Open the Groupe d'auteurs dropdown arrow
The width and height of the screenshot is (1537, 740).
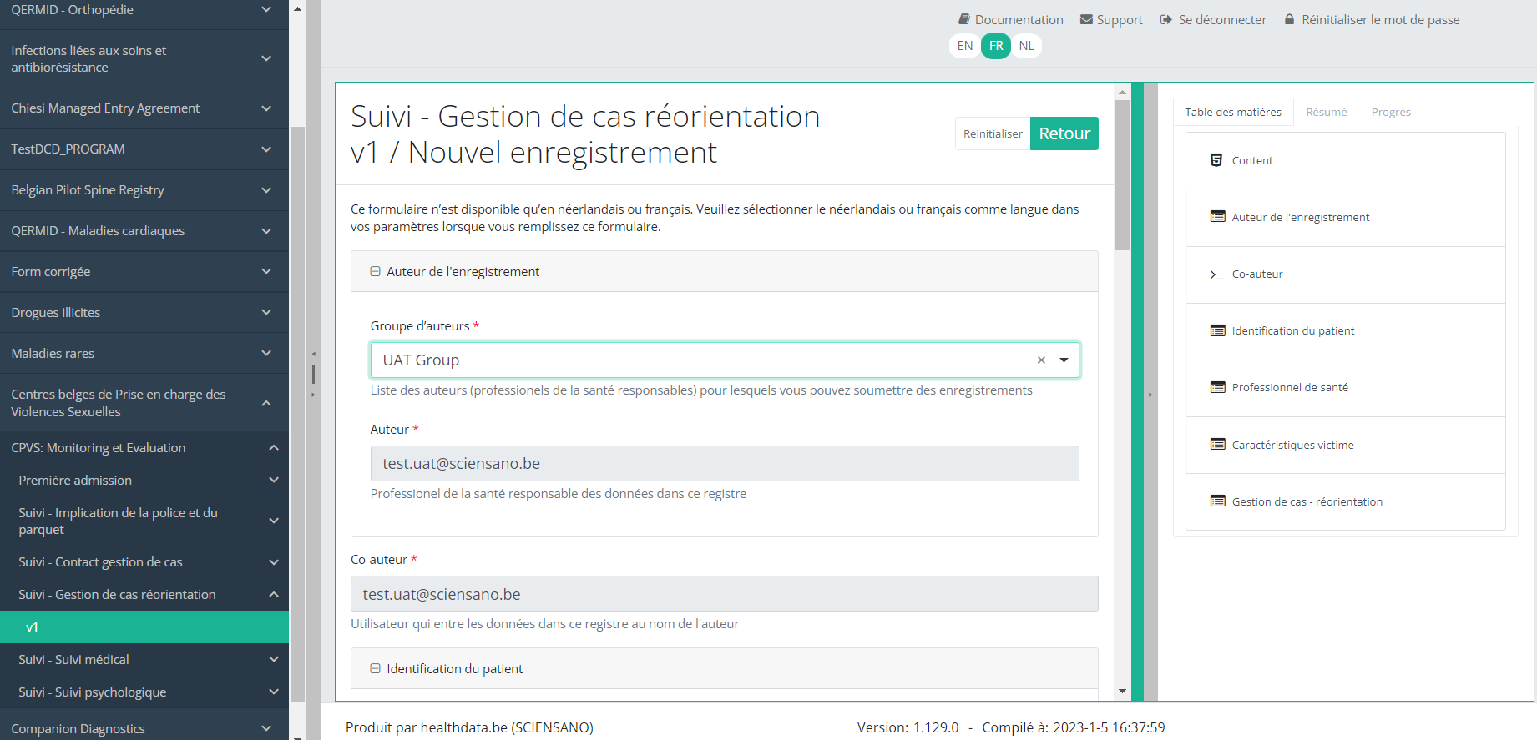(x=1064, y=360)
